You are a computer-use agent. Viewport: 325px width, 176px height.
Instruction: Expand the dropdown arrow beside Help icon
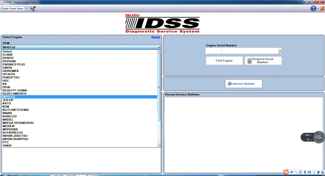tap(318, 9)
